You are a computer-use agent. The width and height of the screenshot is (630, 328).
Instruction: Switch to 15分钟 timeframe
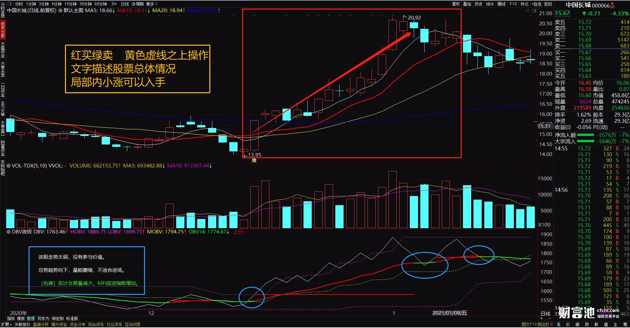tap(71, 4)
